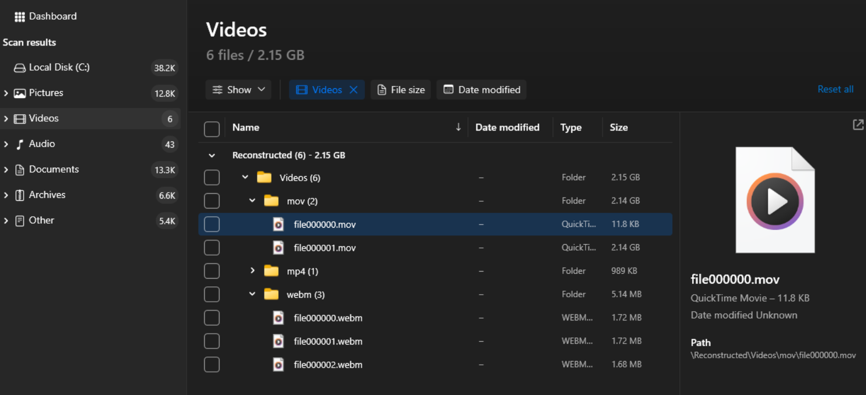Click the mp4 (1) folder icon
The height and width of the screenshot is (395, 866).
[271, 270]
